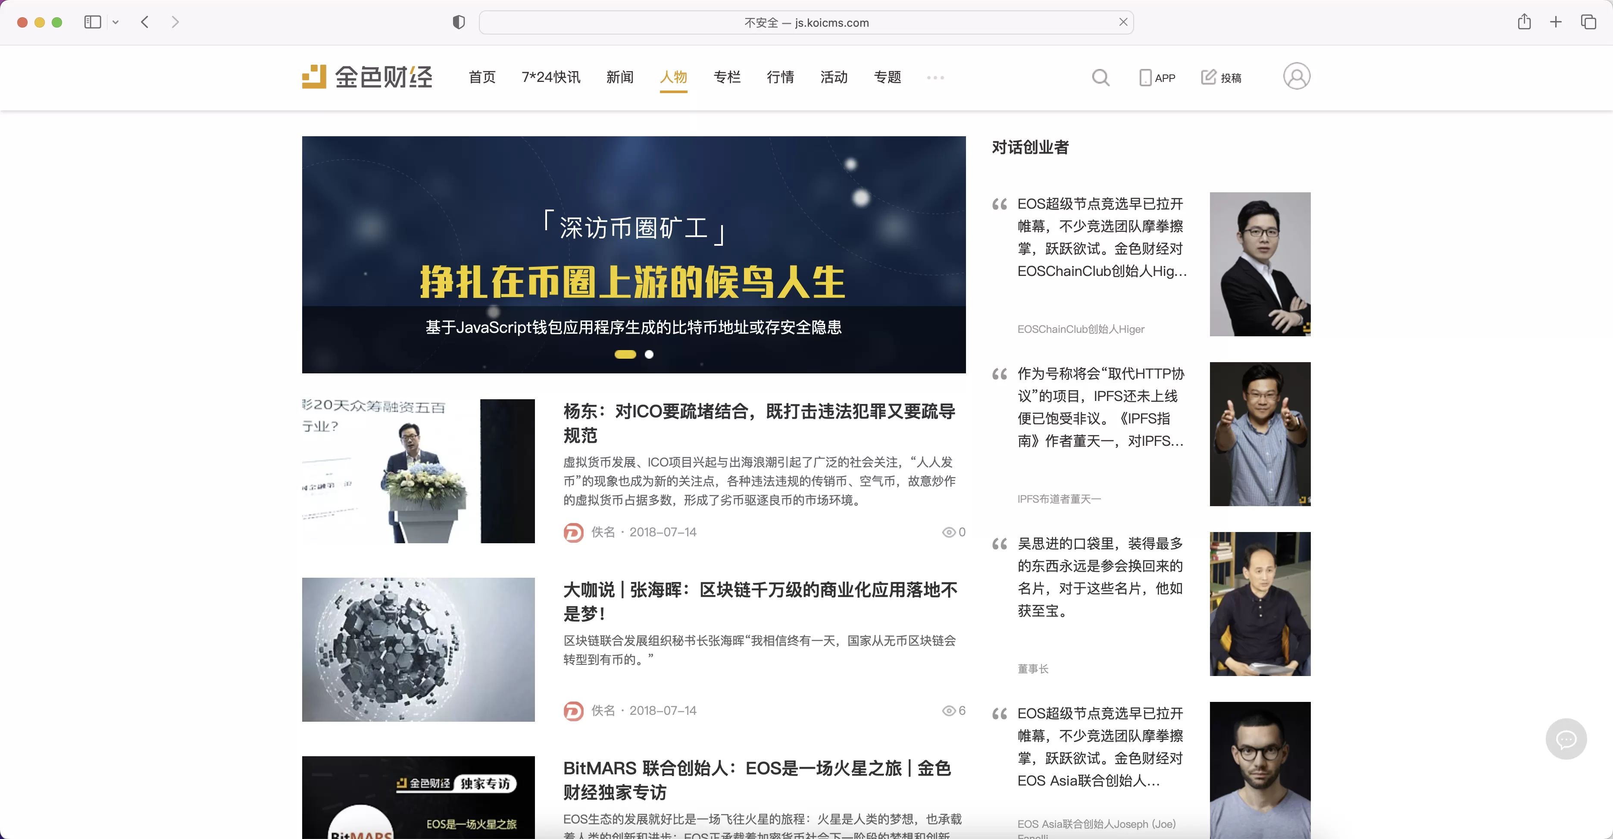Select the first yellow carousel indicator

[625, 354]
